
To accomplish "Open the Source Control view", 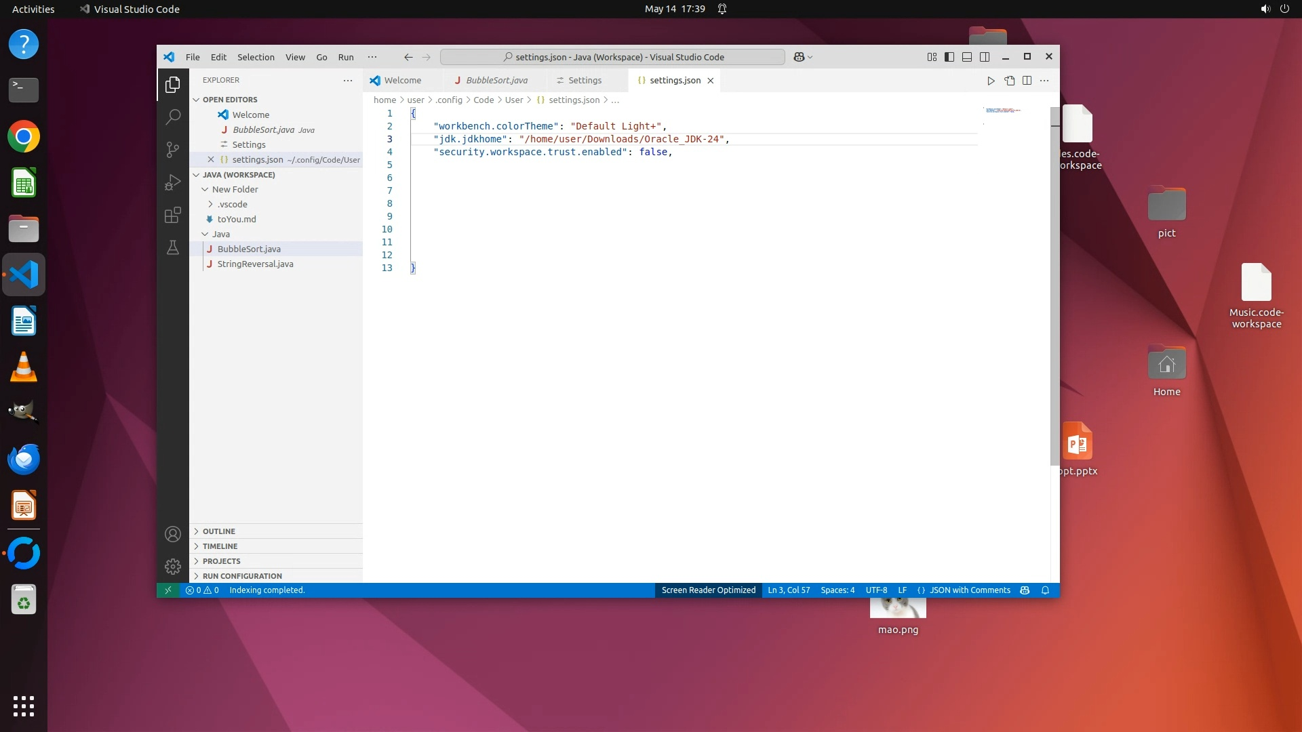I will coord(173,149).
